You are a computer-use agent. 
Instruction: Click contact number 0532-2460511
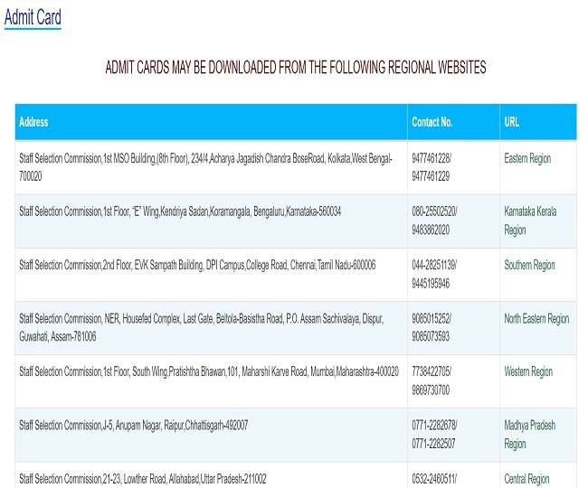[434, 479]
